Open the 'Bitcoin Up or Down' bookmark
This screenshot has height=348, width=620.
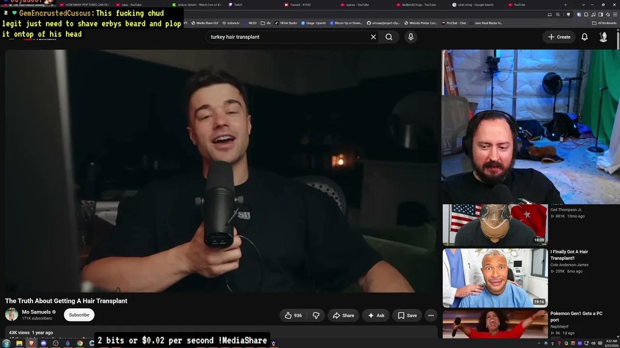pyautogui.click(x=346, y=23)
